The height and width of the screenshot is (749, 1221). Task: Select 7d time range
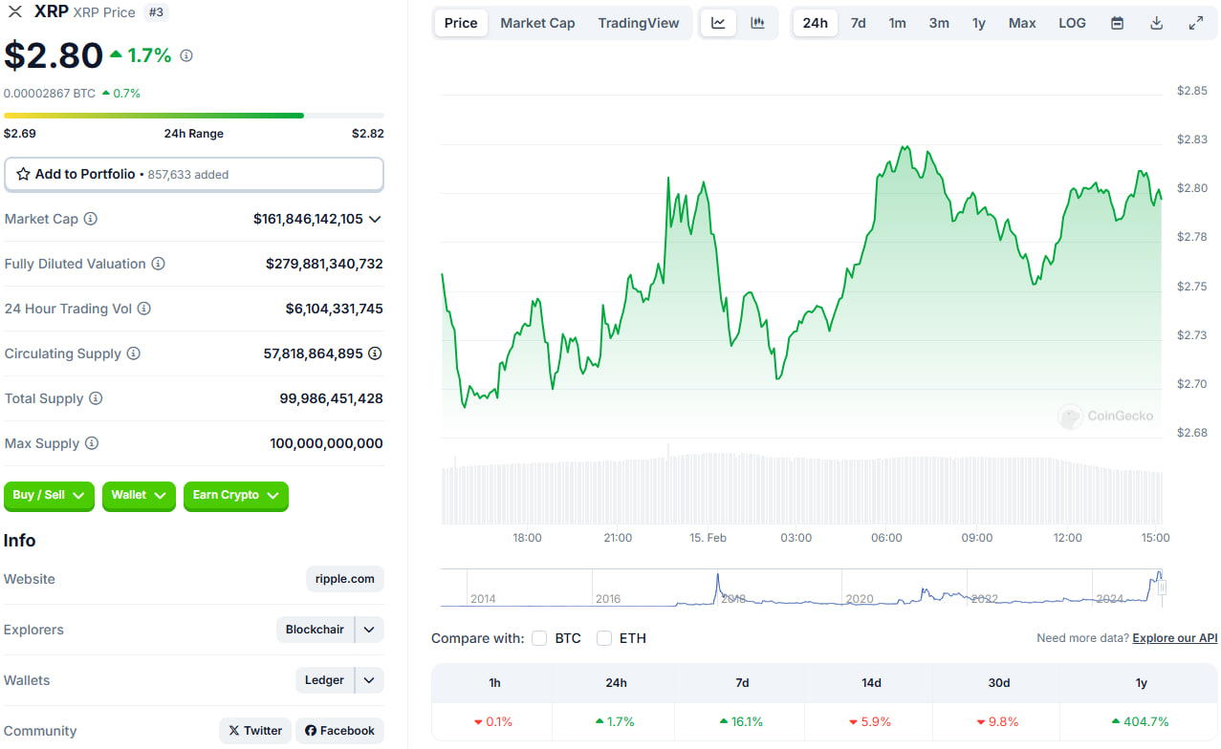859,23
